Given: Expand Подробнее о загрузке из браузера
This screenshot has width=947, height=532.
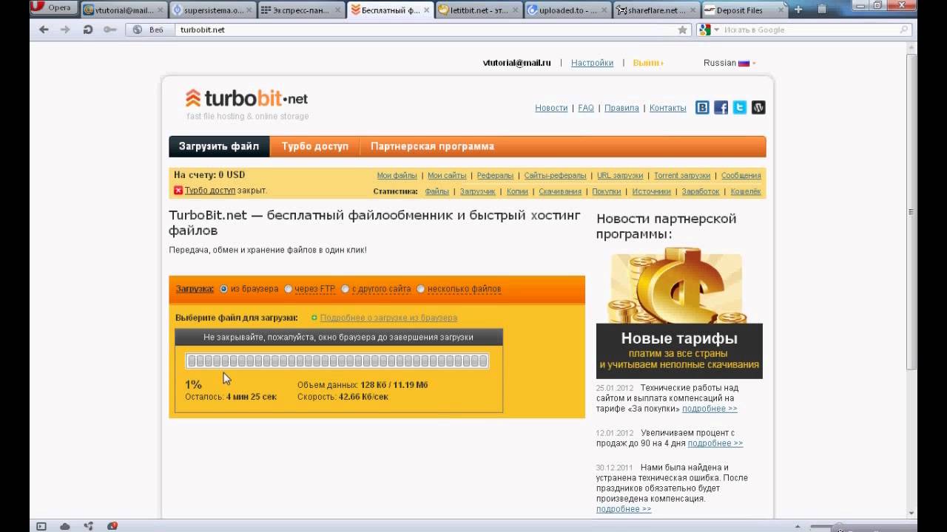Looking at the screenshot, I should click(388, 318).
